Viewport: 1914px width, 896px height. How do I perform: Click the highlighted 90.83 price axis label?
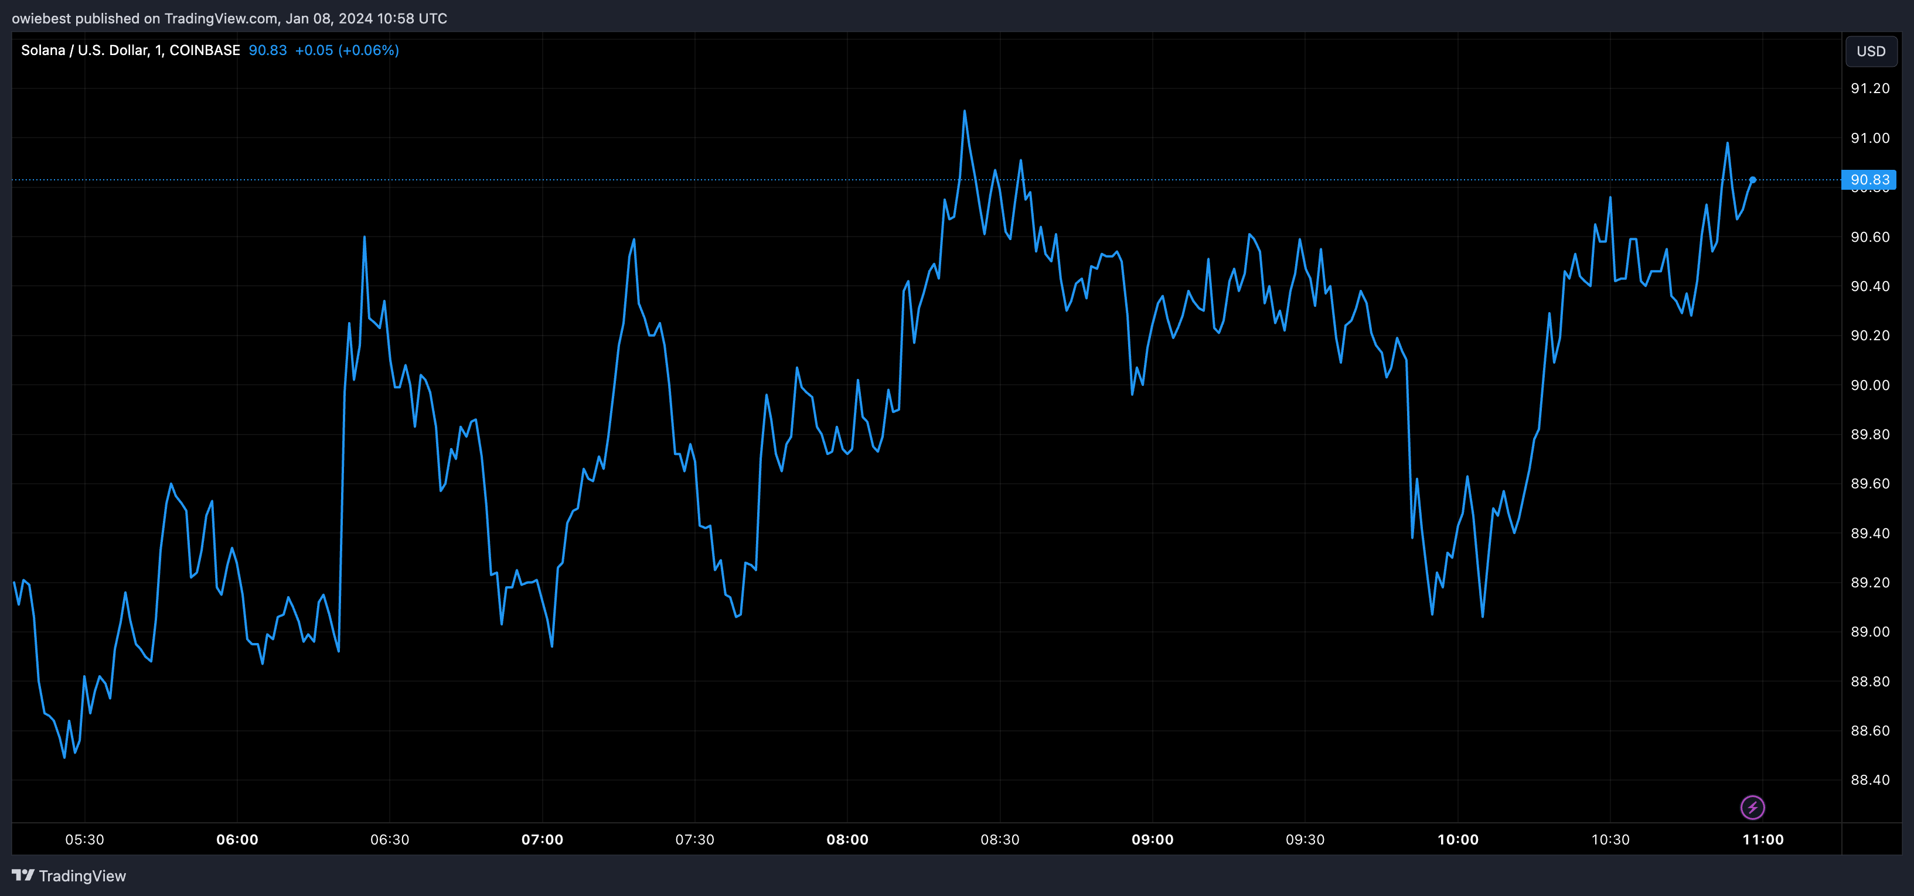click(1869, 180)
